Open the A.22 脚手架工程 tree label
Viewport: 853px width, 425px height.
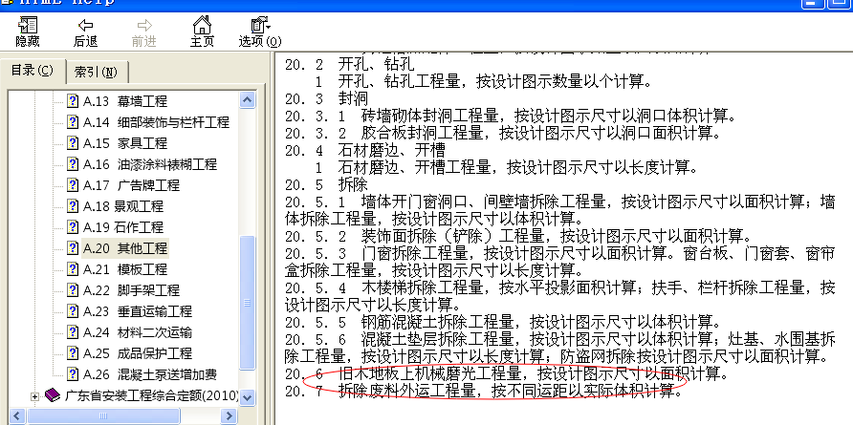click(131, 290)
